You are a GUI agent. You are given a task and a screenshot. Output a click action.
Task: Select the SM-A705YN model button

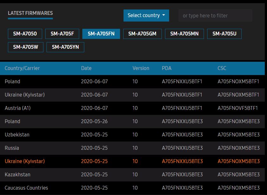(65, 47)
